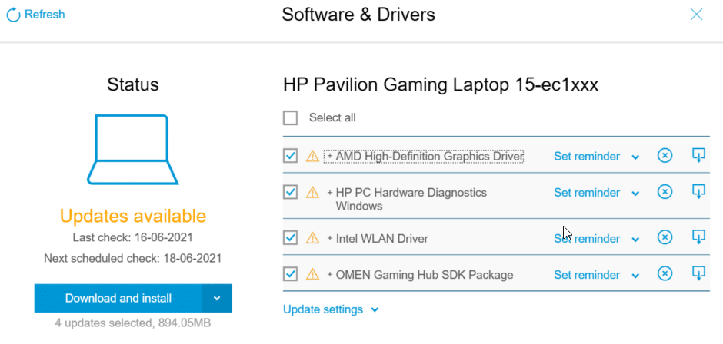Dismiss the OMEN Gaming Hub SDK Package update
Image resolution: width=723 pixels, height=344 pixels.
point(665,273)
